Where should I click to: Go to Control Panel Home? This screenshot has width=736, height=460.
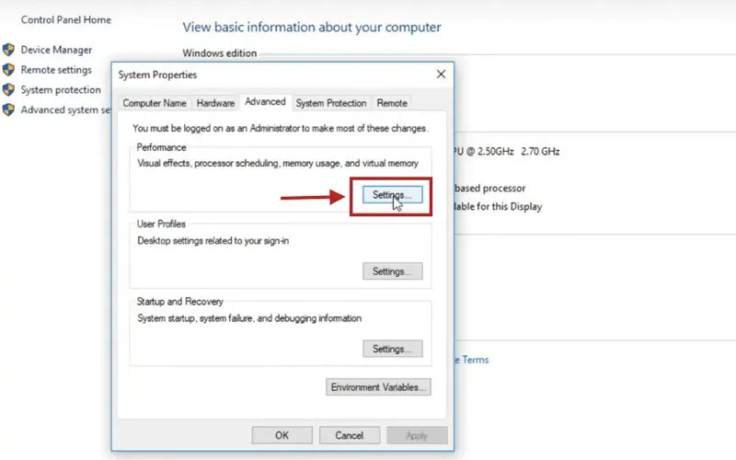[x=66, y=19]
